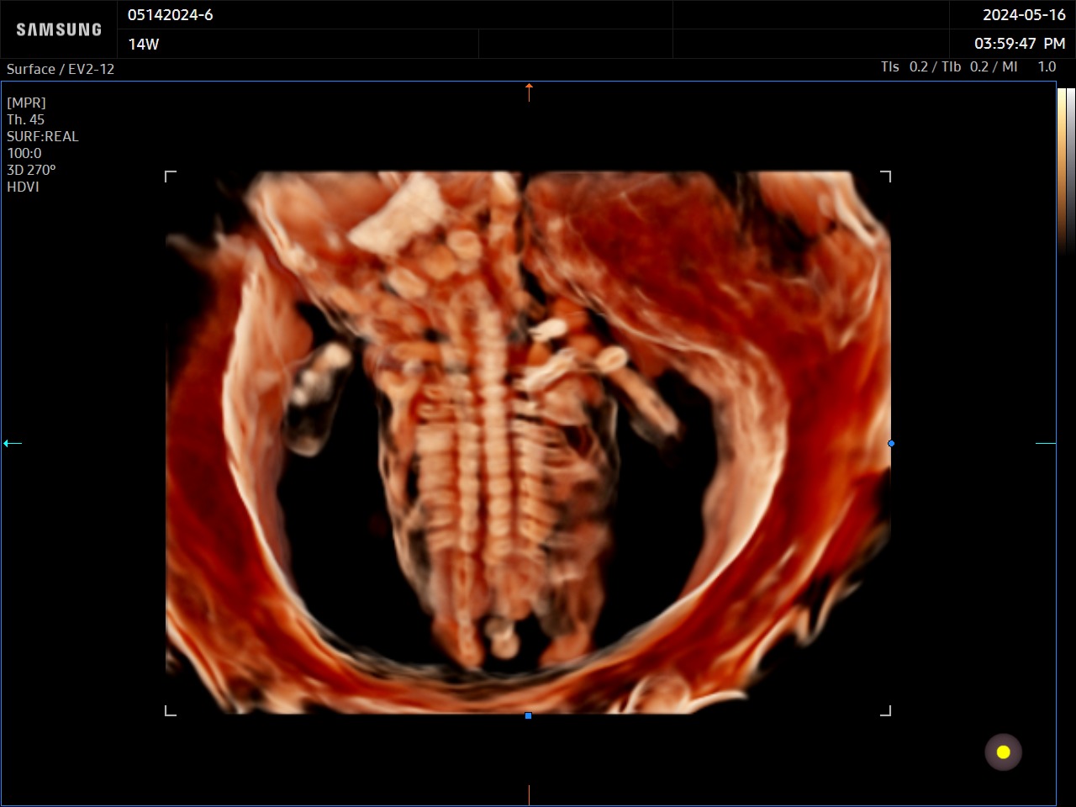Click the orange up arrow at top
This screenshot has width=1076, height=807.
529,92
